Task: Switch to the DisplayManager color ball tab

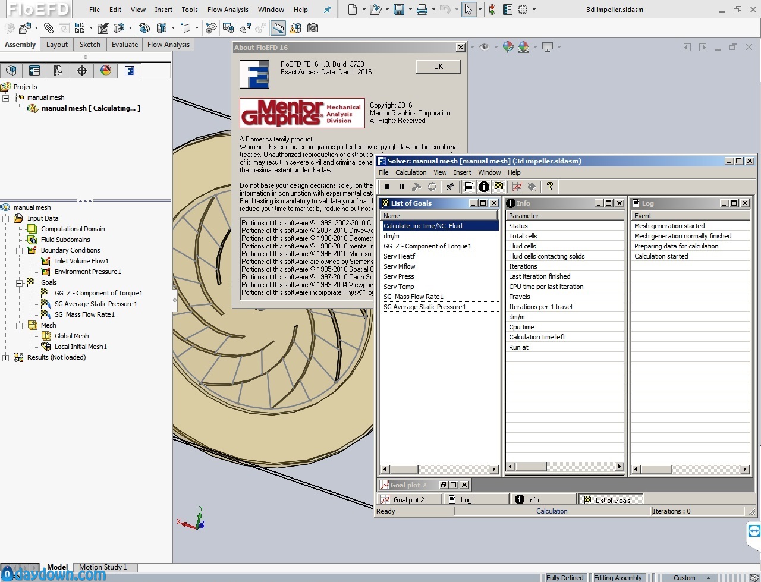Action: pos(106,71)
